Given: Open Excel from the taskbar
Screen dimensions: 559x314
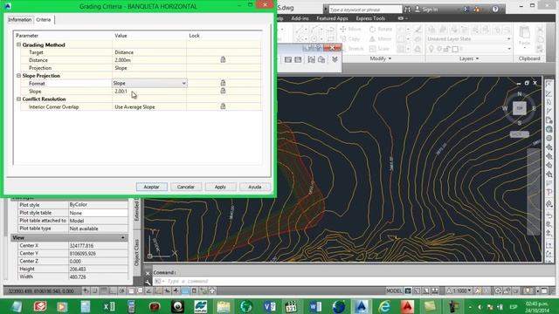Looking at the screenshot, I should 108,306.
